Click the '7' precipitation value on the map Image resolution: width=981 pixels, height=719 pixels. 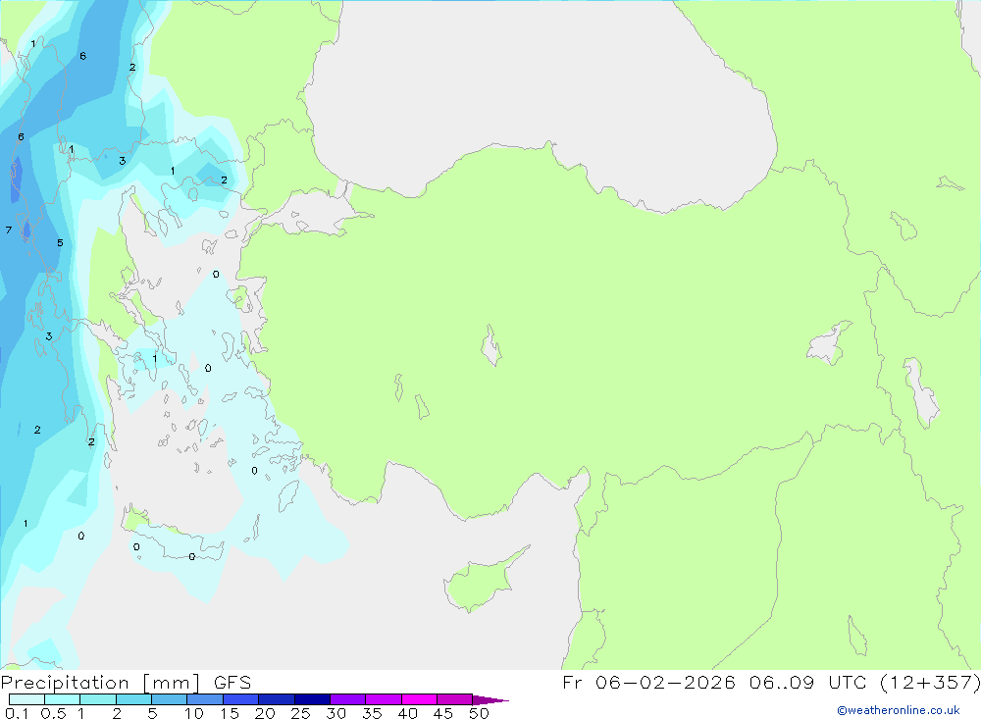(9, 231)
